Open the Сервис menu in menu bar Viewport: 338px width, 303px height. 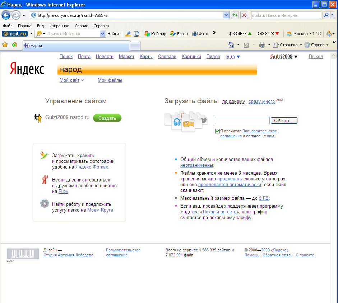coord(81,26)
